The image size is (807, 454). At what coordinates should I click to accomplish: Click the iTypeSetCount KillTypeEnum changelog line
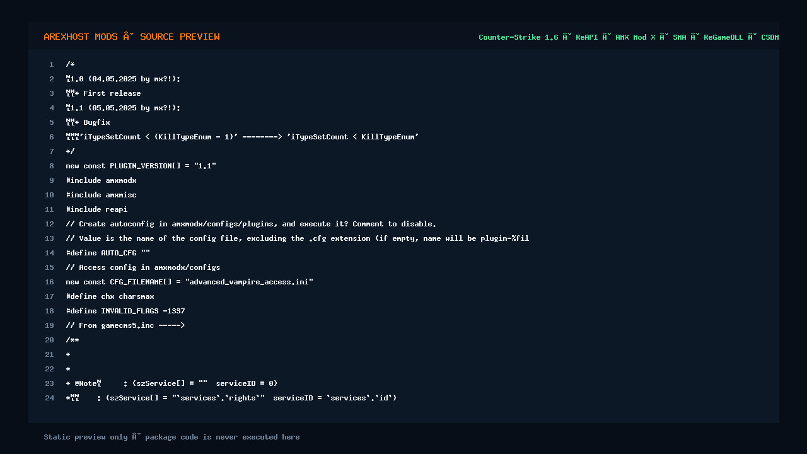click(x=243, y=137)
